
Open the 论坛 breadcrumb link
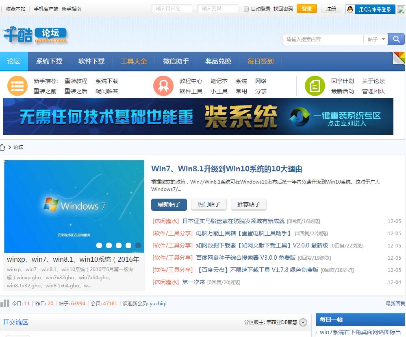[18, 147]
